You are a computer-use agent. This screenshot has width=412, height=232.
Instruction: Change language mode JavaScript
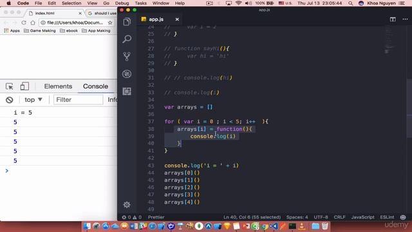pos(362,217)
